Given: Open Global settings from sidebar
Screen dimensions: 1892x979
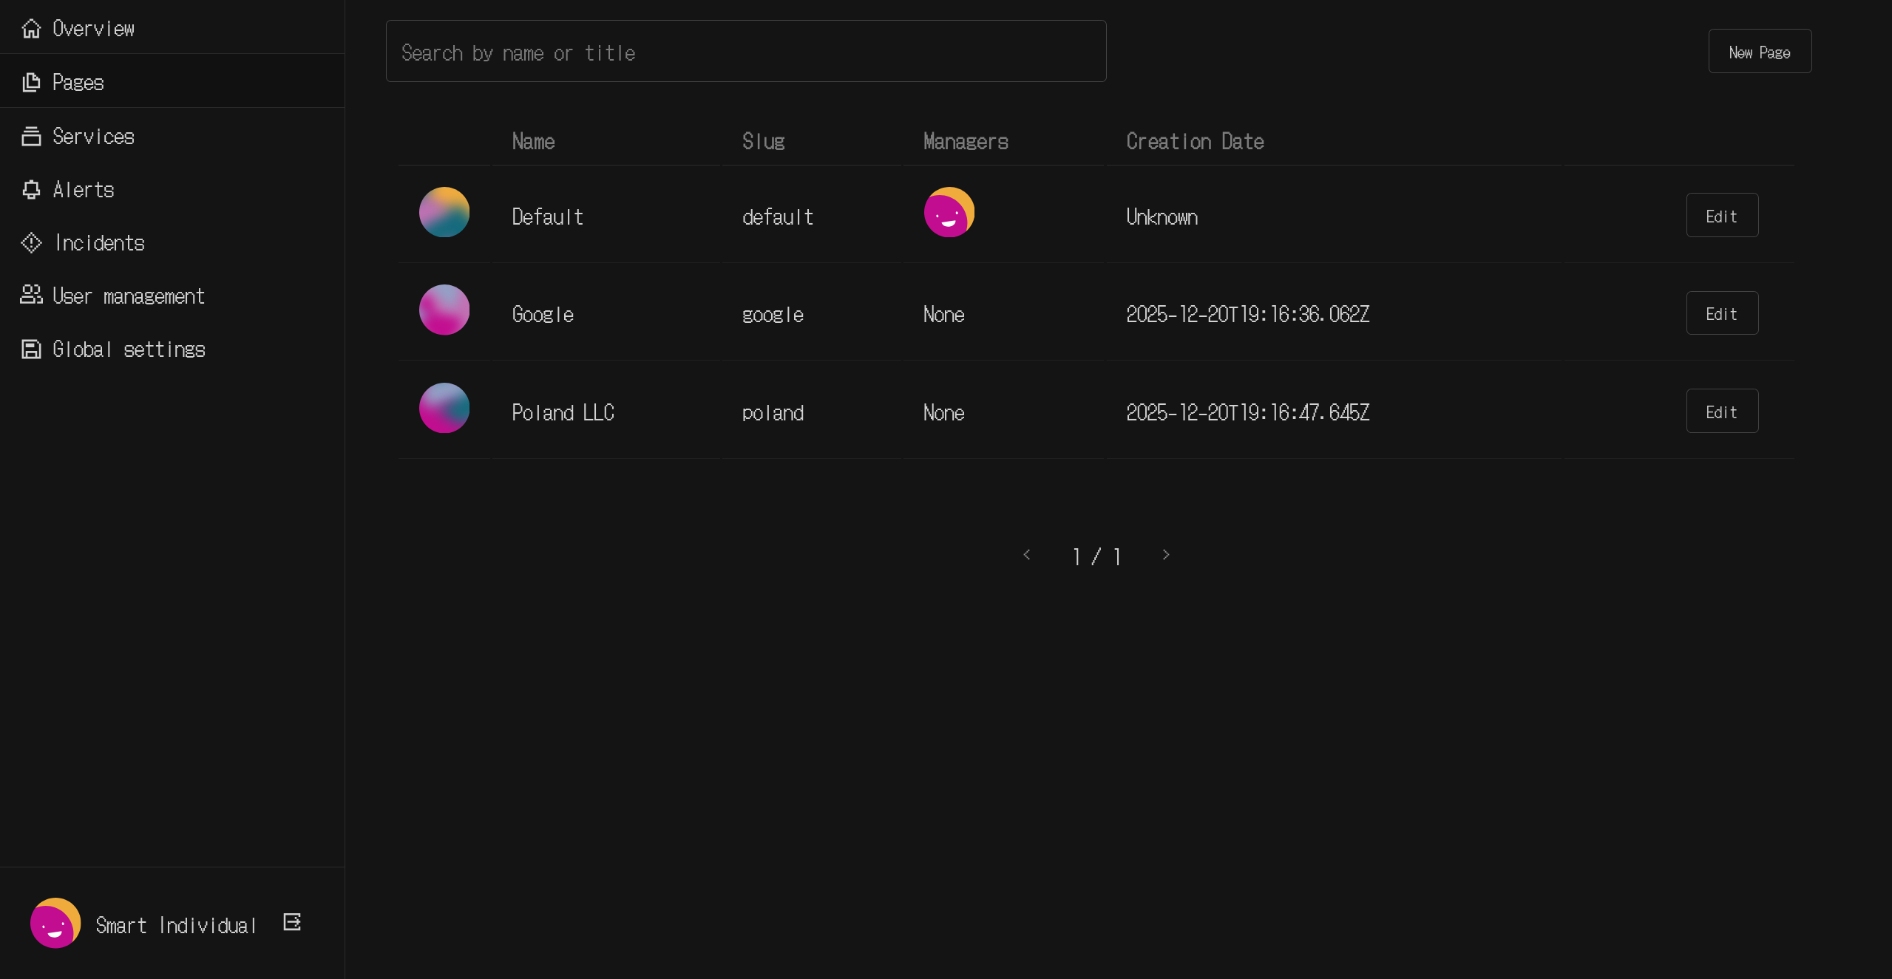Looking at the screenshot, I should 129,349.
